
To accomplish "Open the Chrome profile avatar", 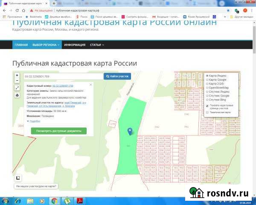I will [x=245, y=11].
